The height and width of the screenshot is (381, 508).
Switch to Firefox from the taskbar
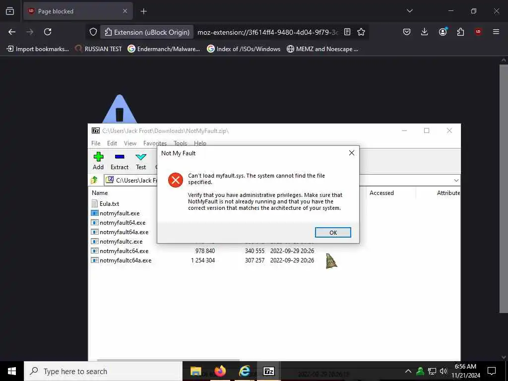220,371
